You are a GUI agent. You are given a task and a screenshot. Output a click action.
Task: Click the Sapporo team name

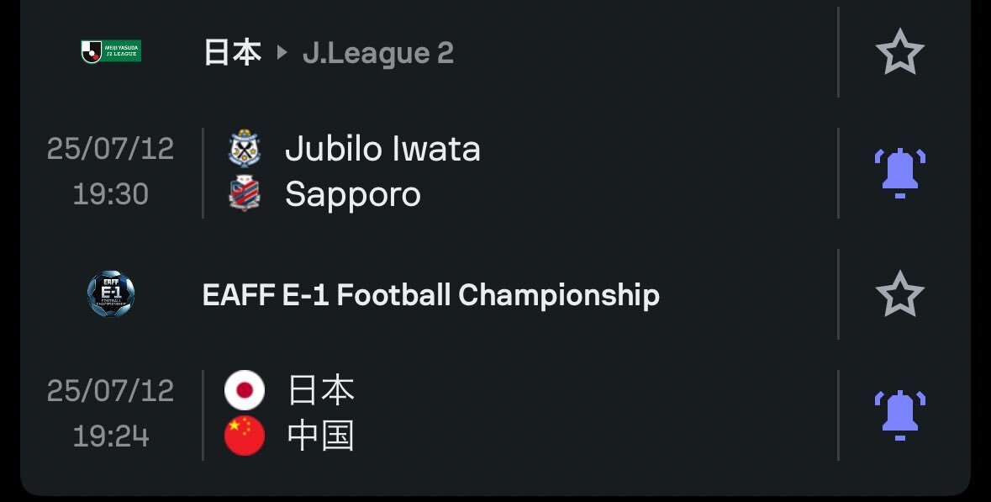(x=351, y=193)
